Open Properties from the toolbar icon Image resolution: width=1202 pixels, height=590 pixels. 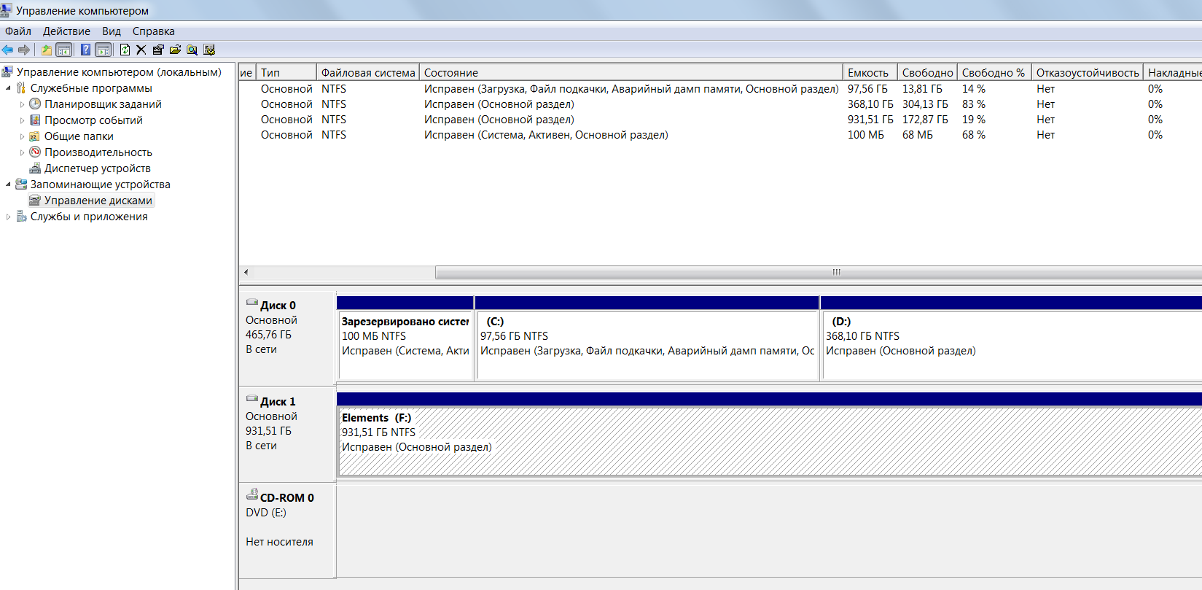(x=158, y=50)
